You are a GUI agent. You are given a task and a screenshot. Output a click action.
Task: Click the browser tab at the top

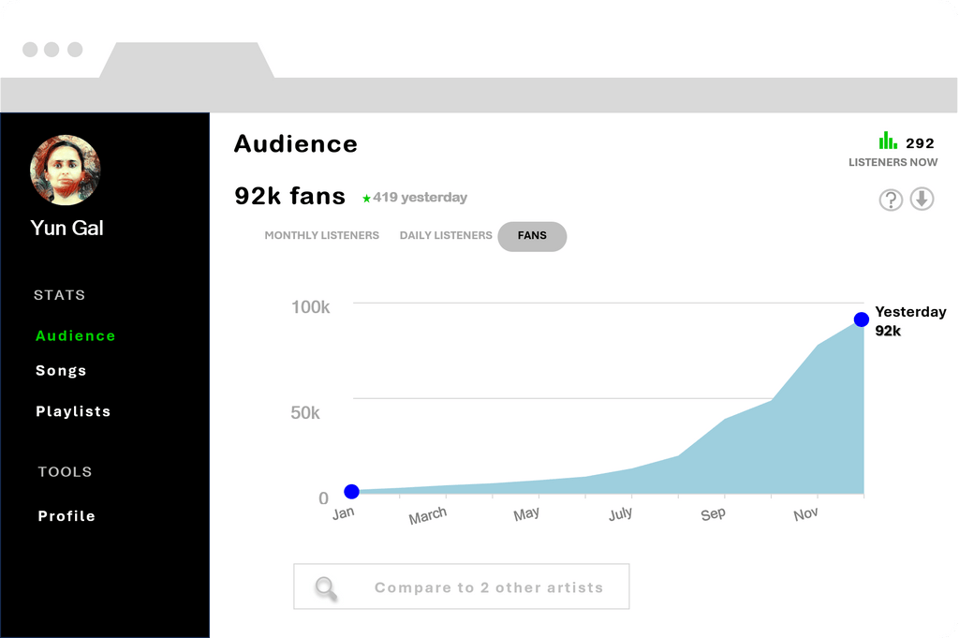click(187, 61)
